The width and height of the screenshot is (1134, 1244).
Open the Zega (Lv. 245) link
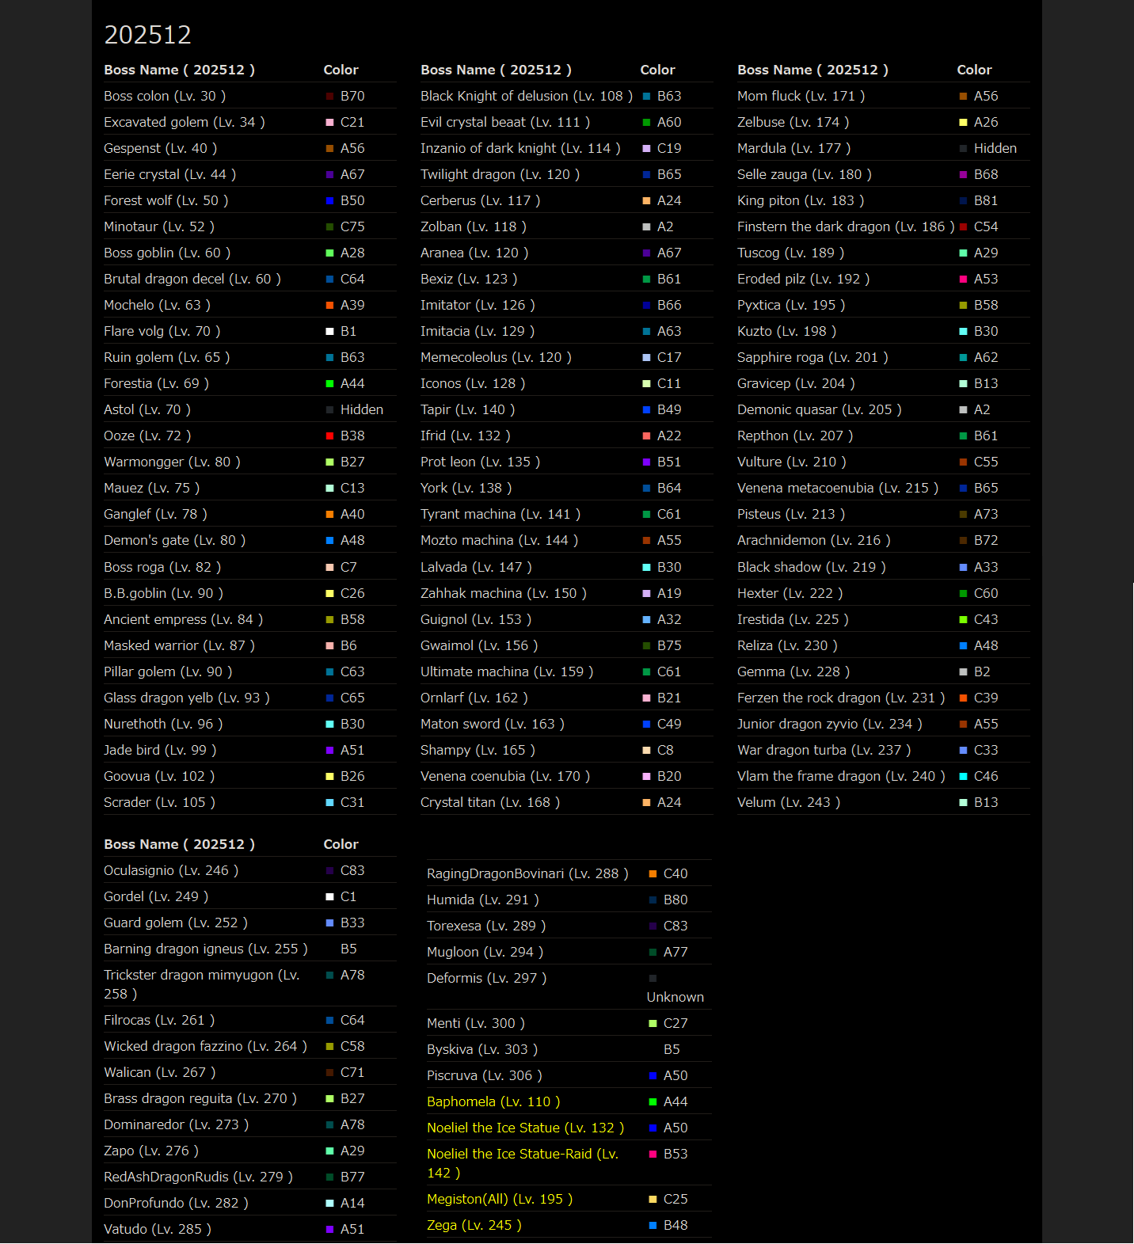tap(474, 1225)
